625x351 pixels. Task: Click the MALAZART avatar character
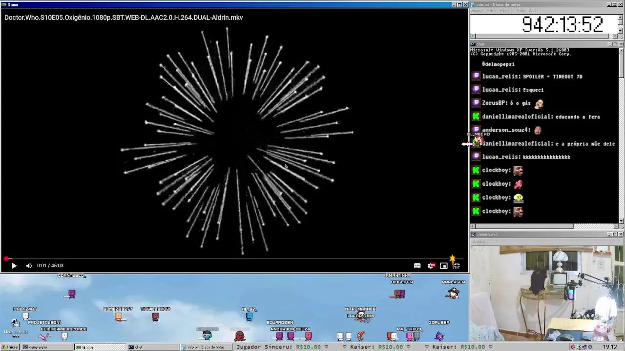(x=25, y=316)
